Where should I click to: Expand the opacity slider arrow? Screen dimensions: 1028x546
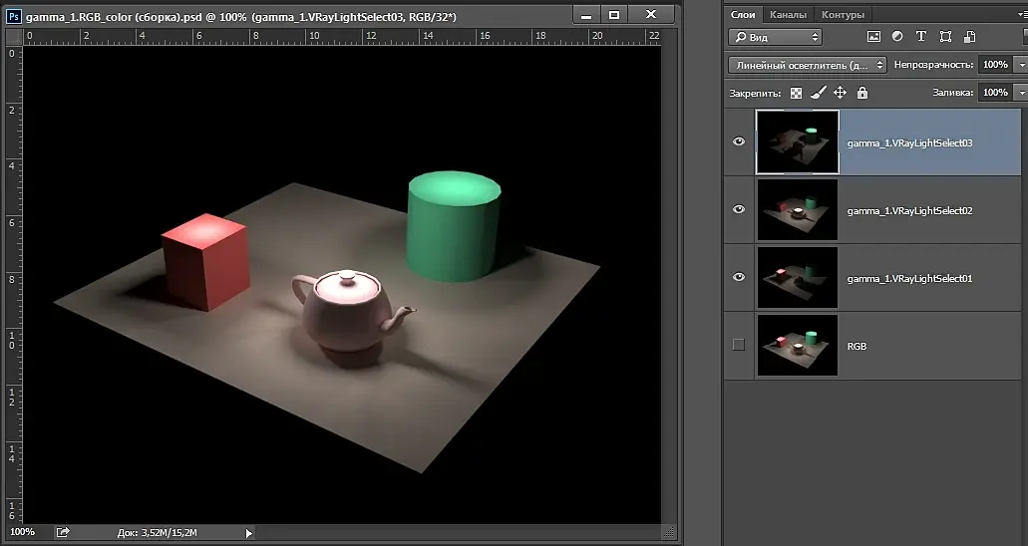tap(1021, 65)
